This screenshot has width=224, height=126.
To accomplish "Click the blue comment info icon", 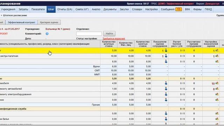I will pos(47,34).
